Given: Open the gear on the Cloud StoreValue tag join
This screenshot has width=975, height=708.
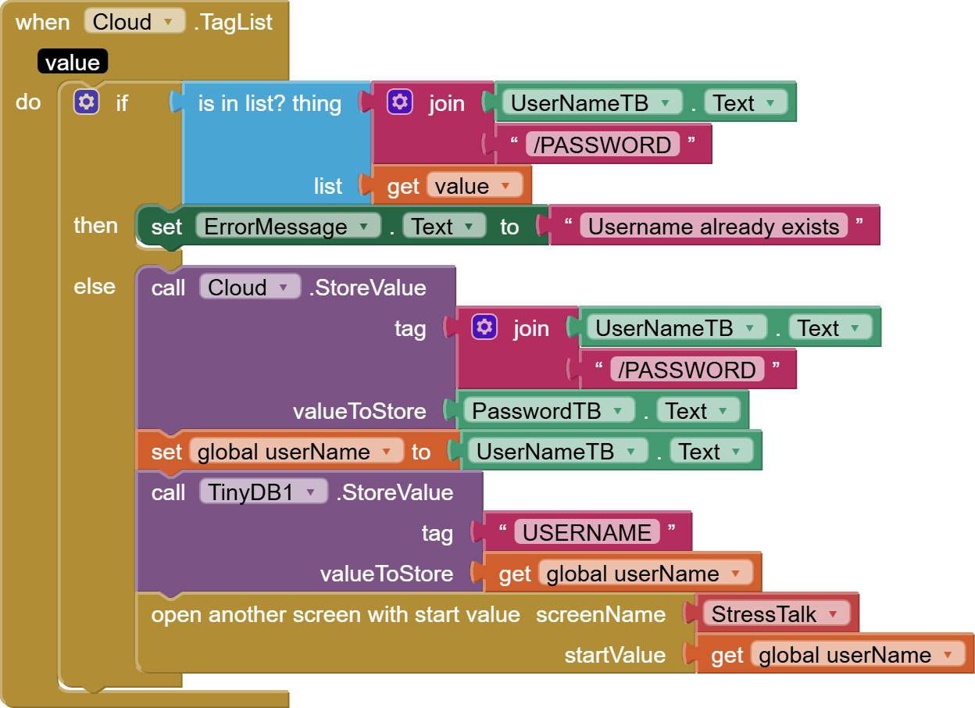Looking at the screenshot, I should click(x=484, y=327).
